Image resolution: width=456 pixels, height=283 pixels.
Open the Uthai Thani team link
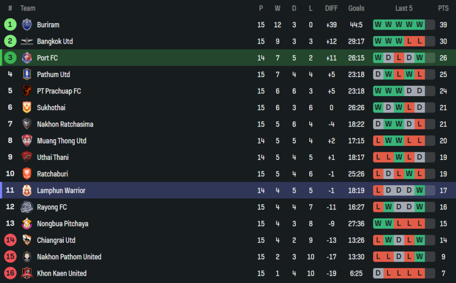53,157
